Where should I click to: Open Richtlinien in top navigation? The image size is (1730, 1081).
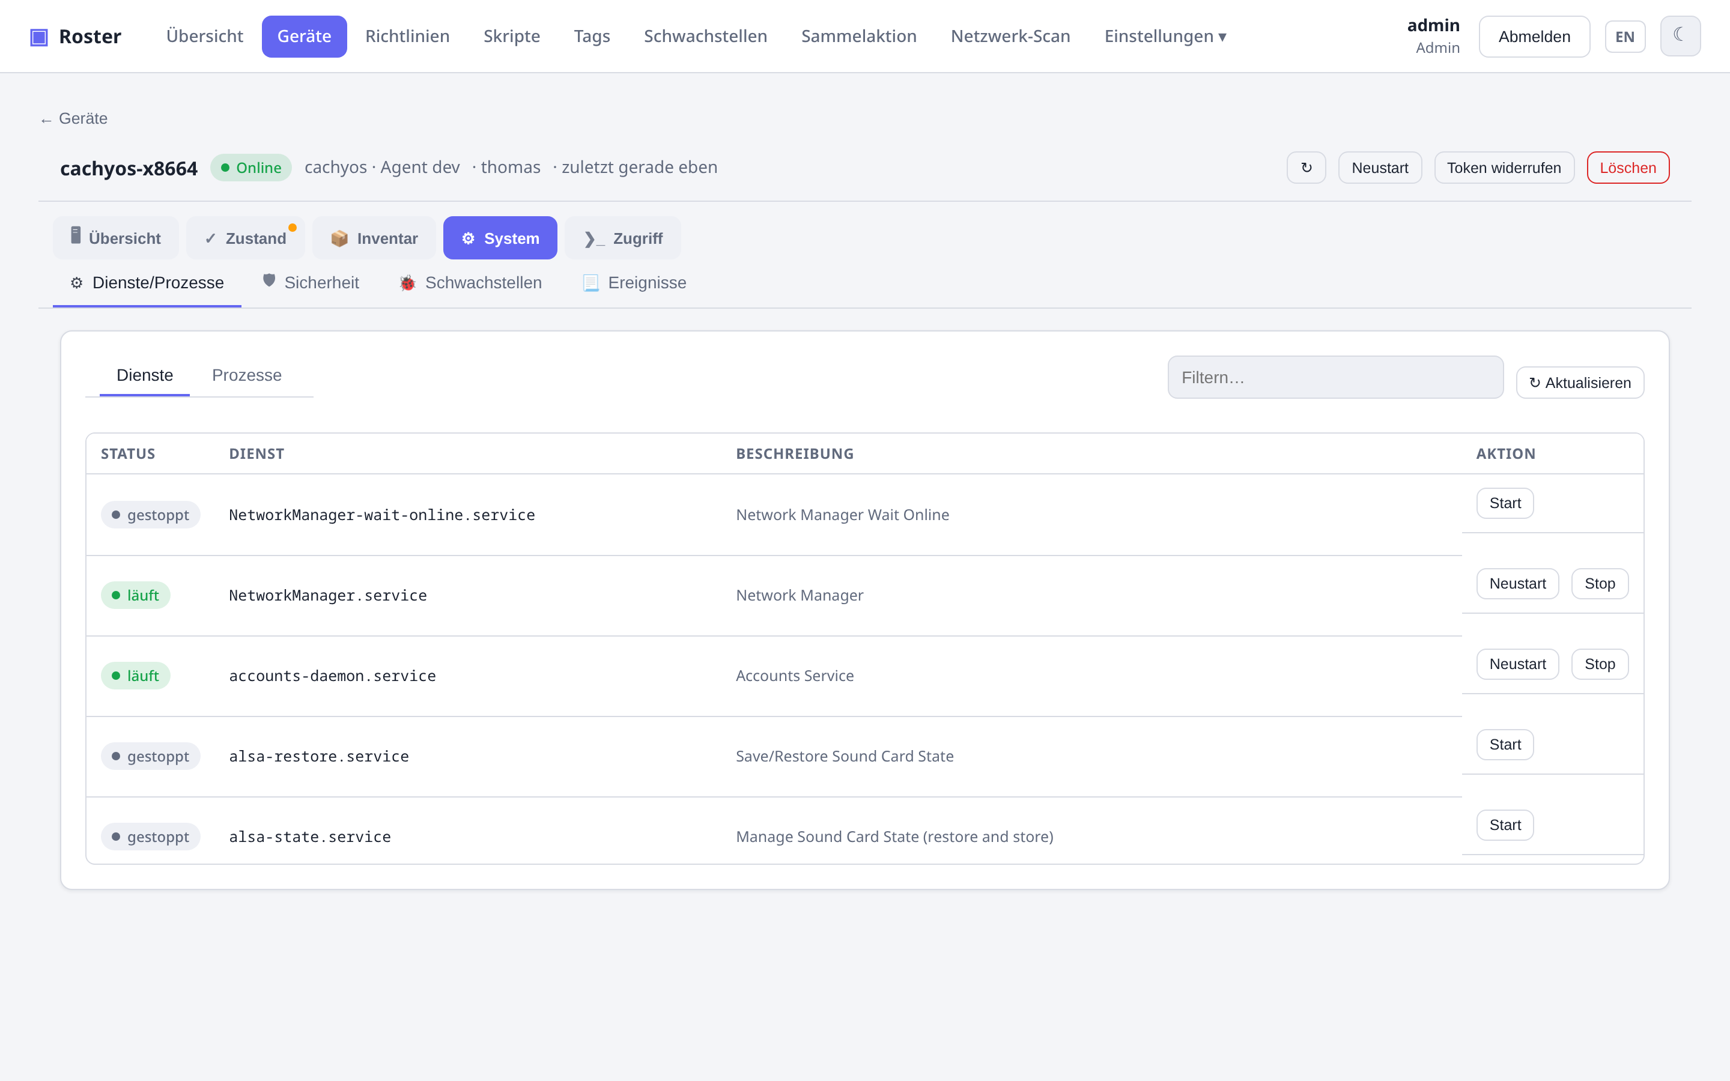point(407,37)
